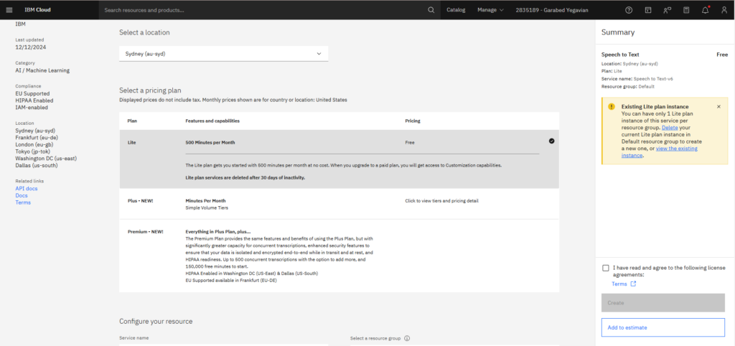Click the Add to estimate button

click(x=663, y=327)
